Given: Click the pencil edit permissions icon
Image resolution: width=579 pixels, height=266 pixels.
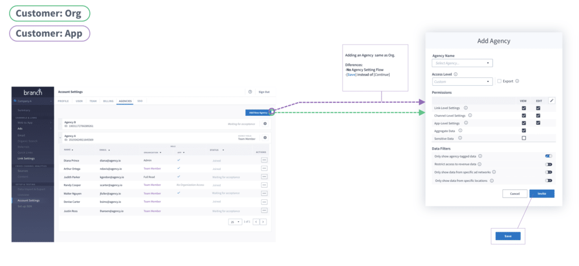Looking at the screenshot, I should tap(552, 100).
